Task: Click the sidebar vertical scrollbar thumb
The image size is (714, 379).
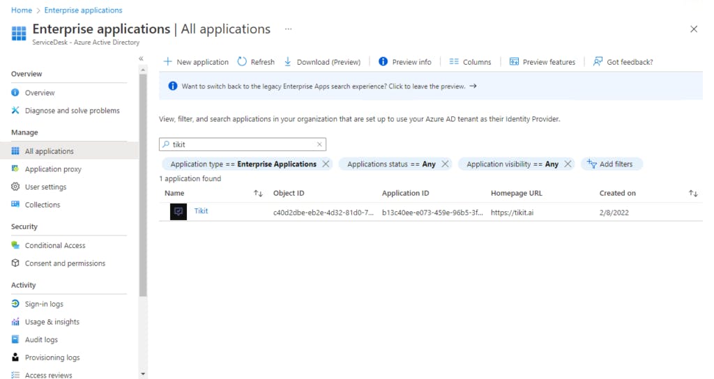Action: 143,185
